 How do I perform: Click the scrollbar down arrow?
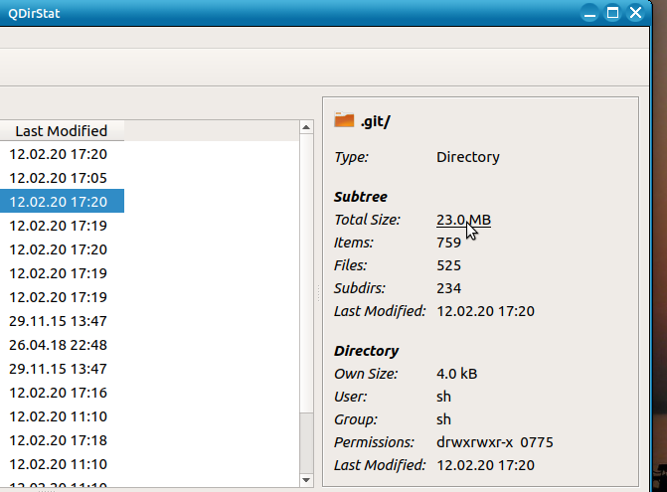click(306, 480)
